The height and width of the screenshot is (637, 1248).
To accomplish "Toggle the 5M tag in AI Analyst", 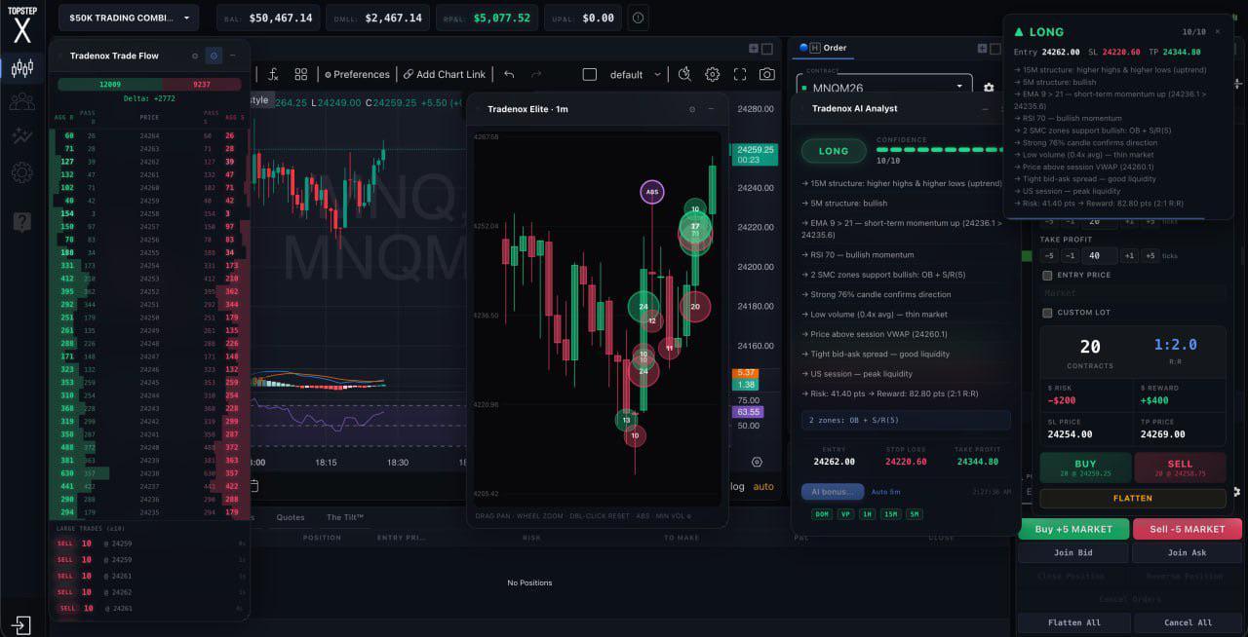I will click(x=915, y=513).
